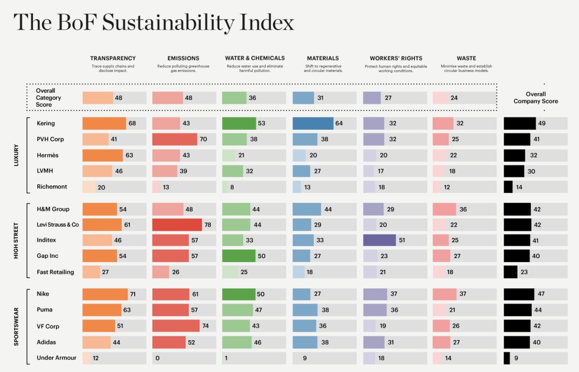Click Levi Strauss Emissions bar showing 78
The image size is (579, 372).
pyautogui.click(x=177, y=225)
